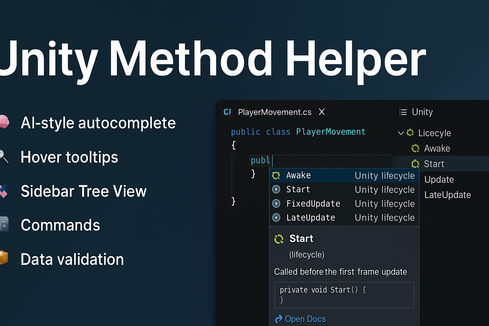Click the 'Commands' feature text
Image resolution: width=489 pixels, height=326 pixels.
pyautogui.click(x=60, y=225)
